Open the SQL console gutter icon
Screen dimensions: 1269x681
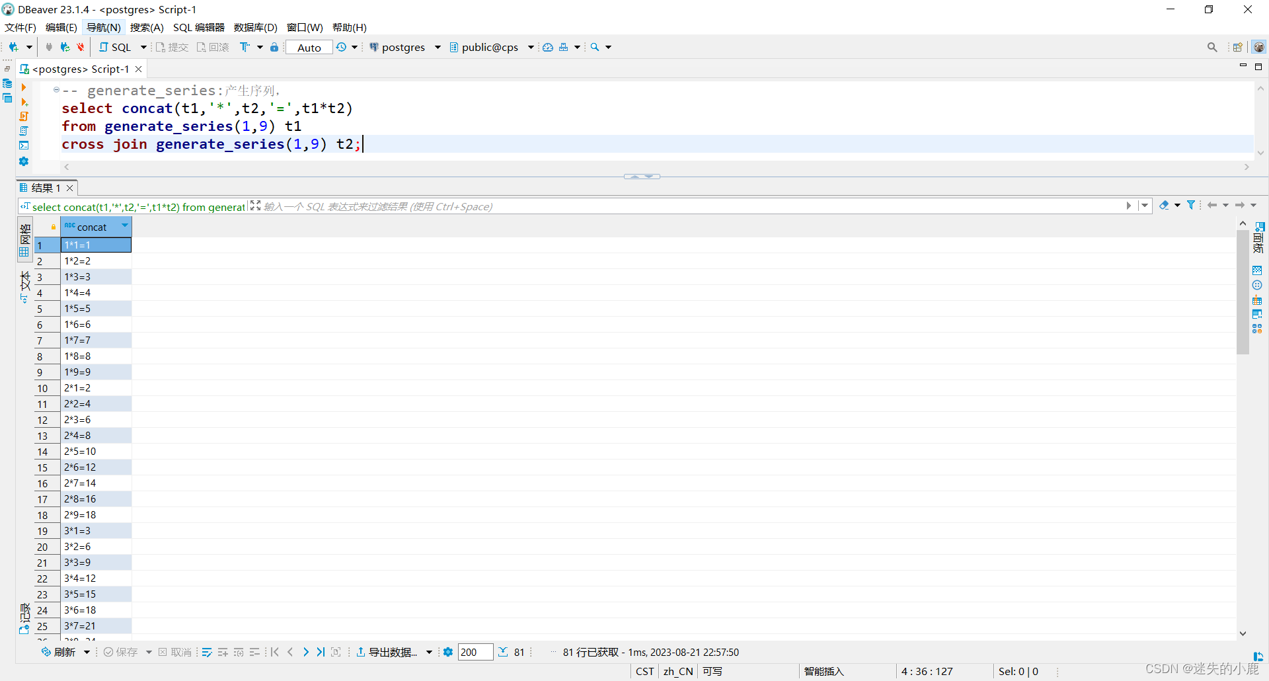coord(24,145)
